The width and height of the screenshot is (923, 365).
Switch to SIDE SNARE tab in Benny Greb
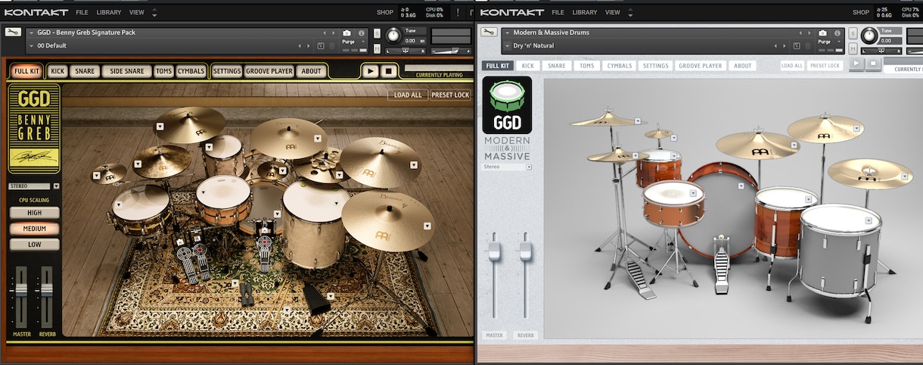[126, 71]
